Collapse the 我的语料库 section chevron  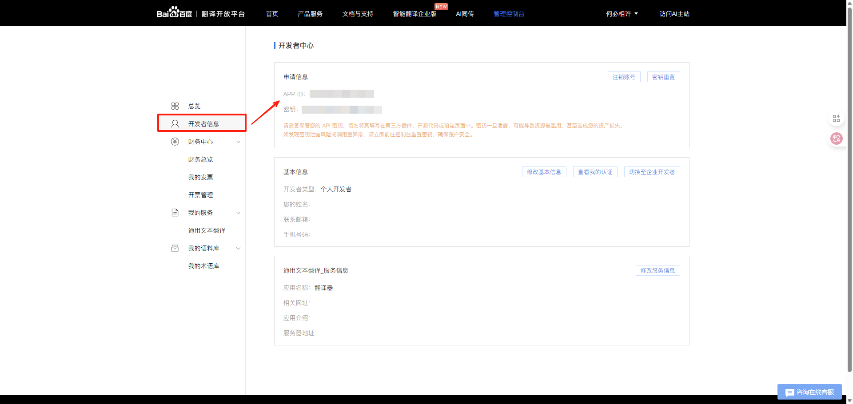[x=238, y=248]
